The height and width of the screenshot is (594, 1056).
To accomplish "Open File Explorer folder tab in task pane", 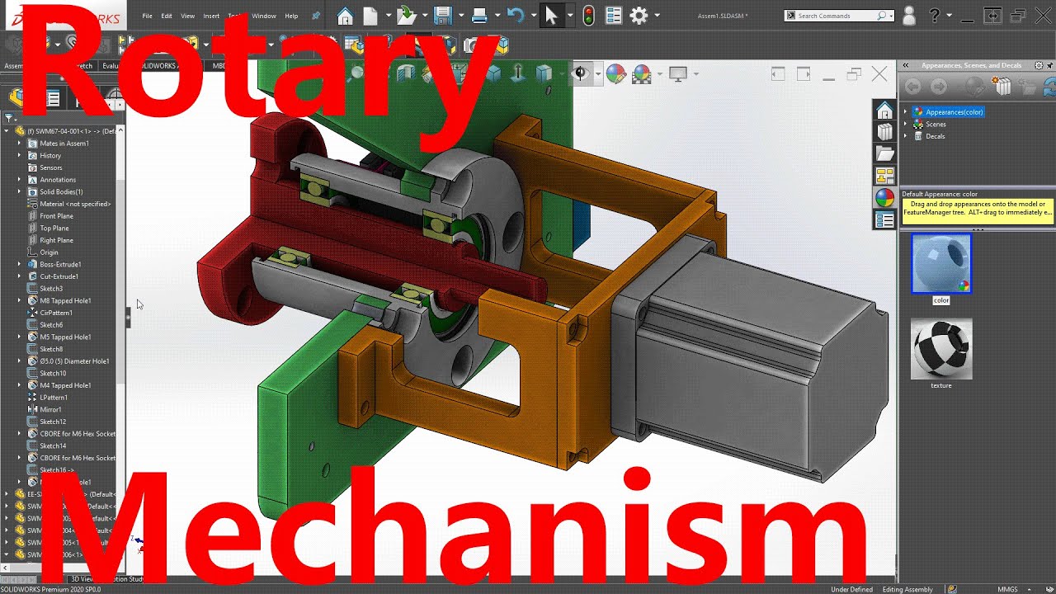I will pos(884,153).
